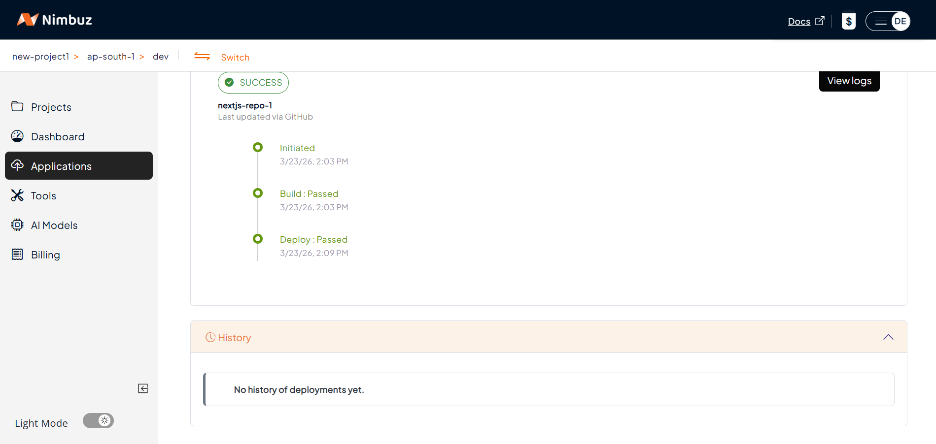Click the View logs button
Screen dimensions: 936x444
[x=849, y=81]
